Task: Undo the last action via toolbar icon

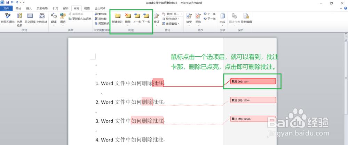Action: click(17, 2)
